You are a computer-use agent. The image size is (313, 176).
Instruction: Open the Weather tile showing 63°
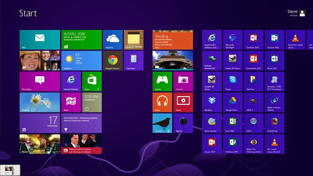82,61
